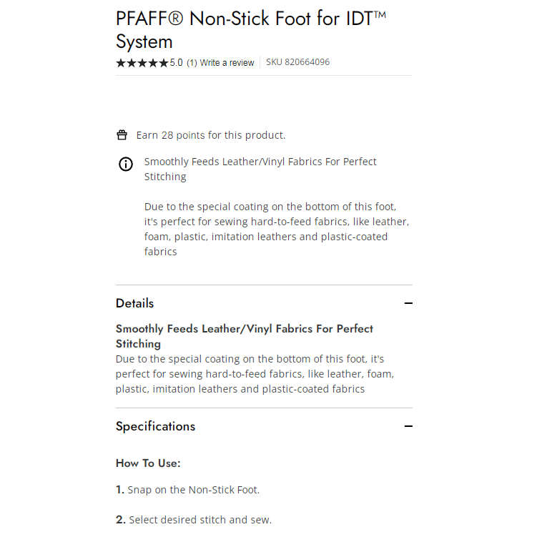Click the Earn 28 points message
537x537 pixels.
211,135
